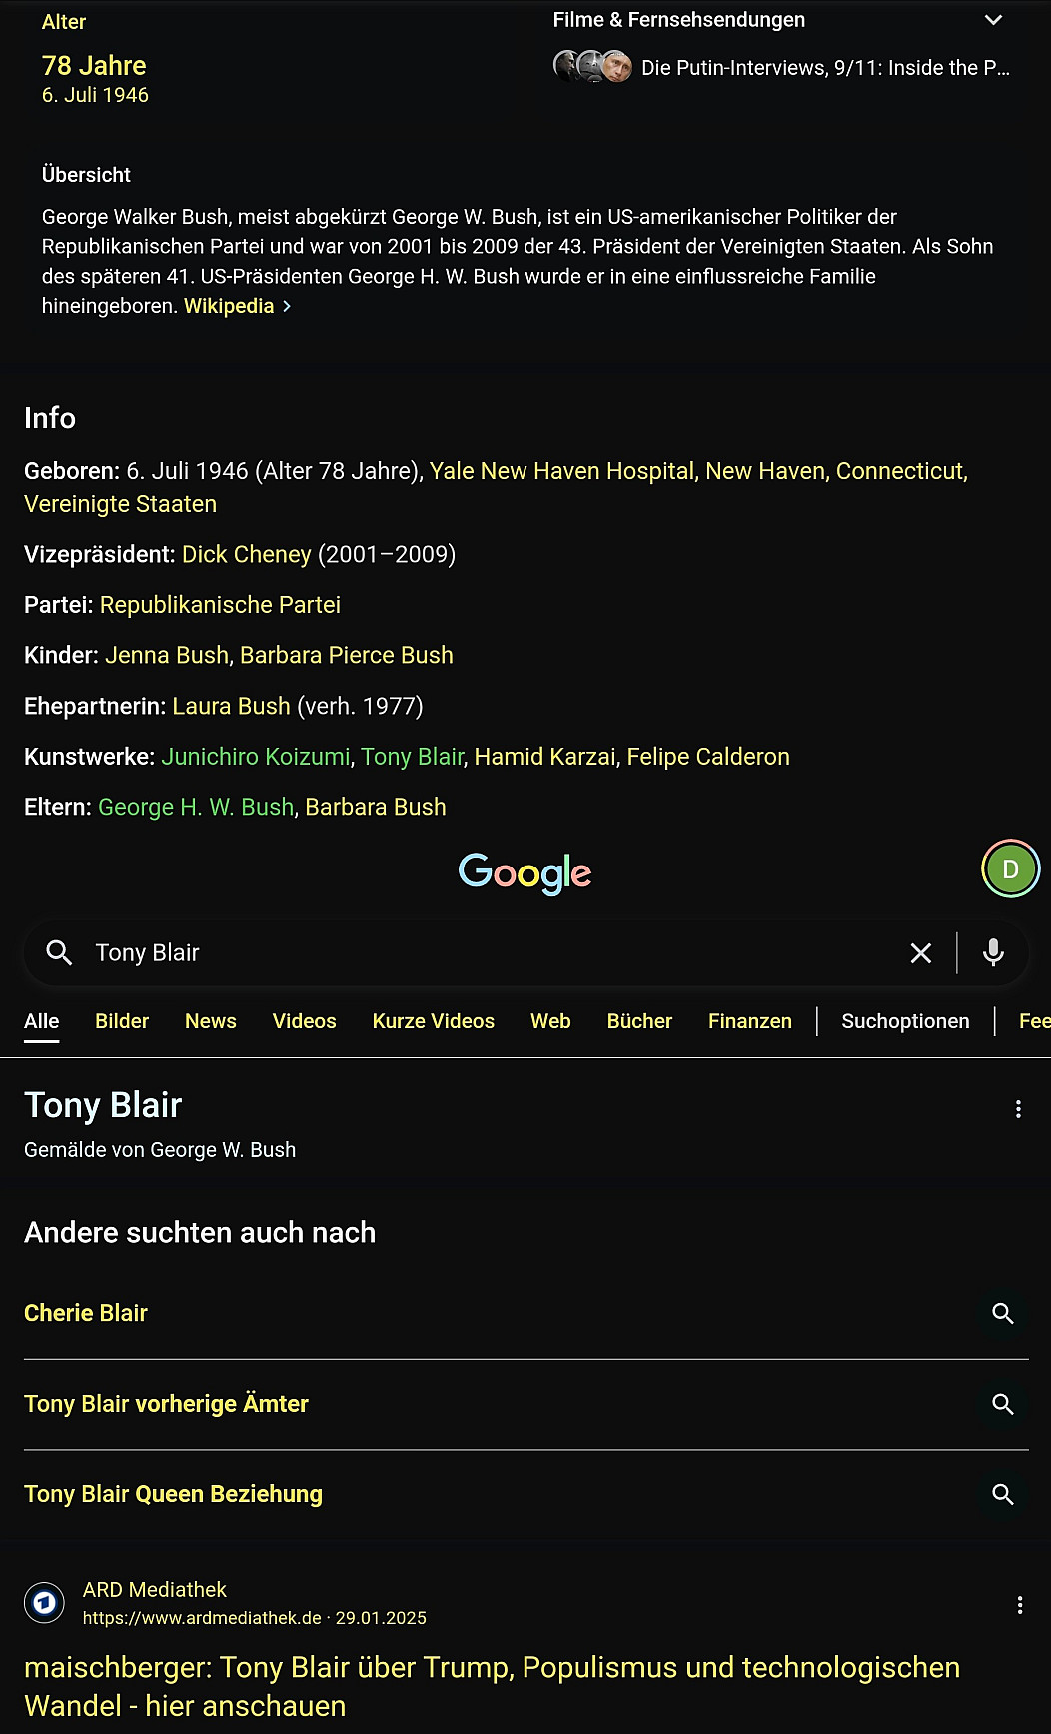Go to the Google logo homepage

coord(525,872)
